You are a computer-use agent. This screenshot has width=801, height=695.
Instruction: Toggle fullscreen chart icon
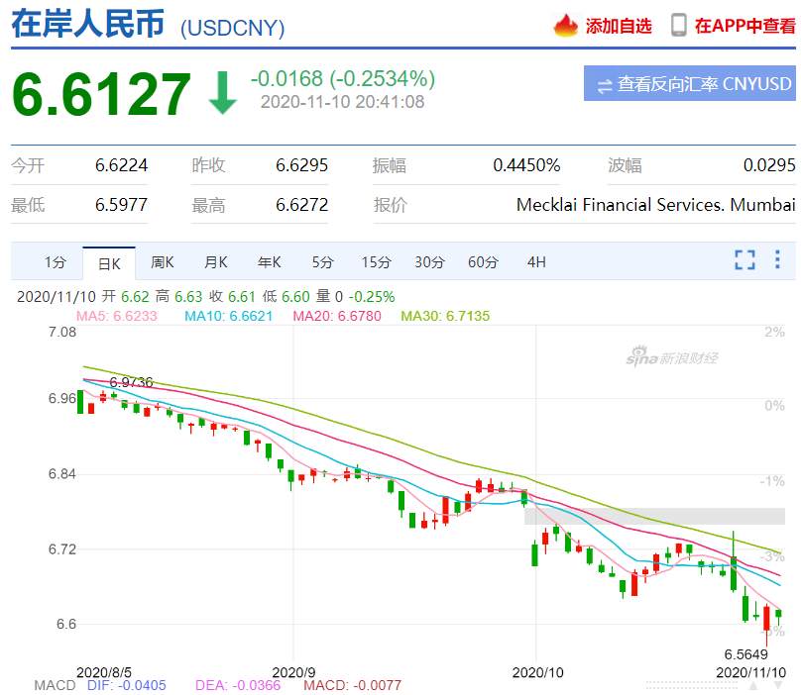pyautogui.click(x=744, y=259)
